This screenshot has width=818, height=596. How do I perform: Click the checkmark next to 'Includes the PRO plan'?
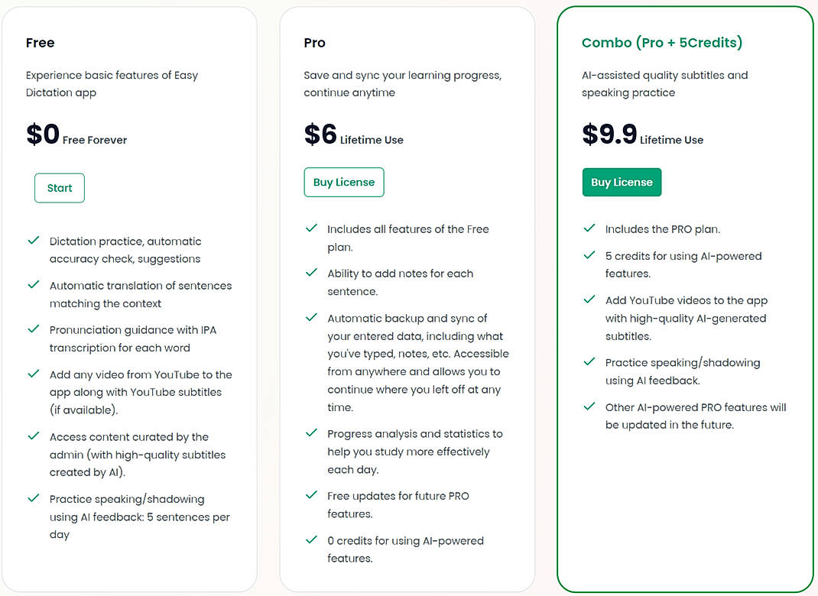click(x=589, y=228)
